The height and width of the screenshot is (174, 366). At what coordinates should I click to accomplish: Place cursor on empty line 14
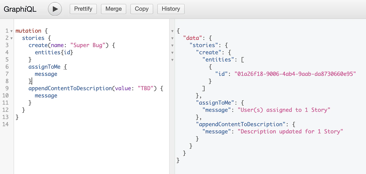[x=92, y=124]
